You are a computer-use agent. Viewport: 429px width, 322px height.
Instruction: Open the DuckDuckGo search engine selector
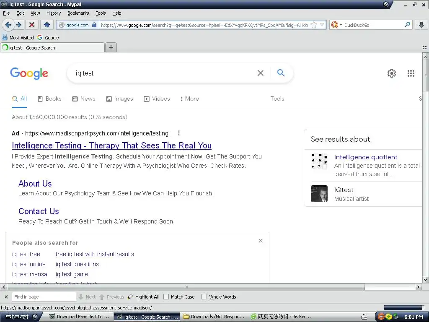tap(336, 25)
